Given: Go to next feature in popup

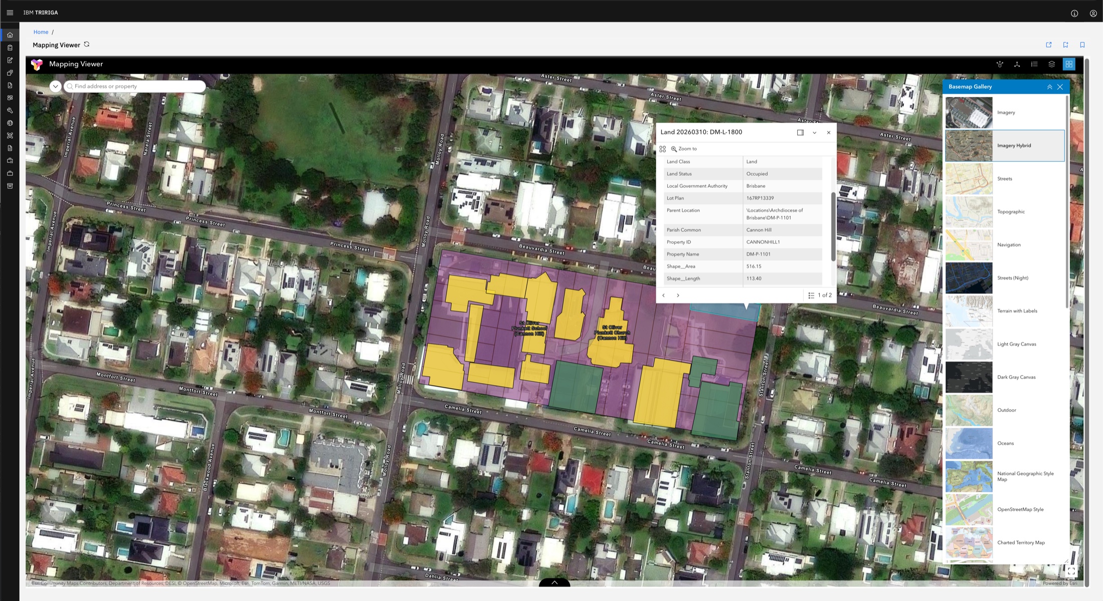Looking at the screenshot, I should pyautogui.click(x=678, y=295).
